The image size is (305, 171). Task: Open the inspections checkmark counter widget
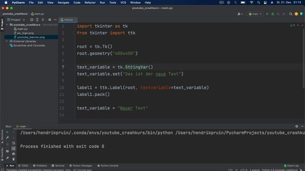point(292,25)
